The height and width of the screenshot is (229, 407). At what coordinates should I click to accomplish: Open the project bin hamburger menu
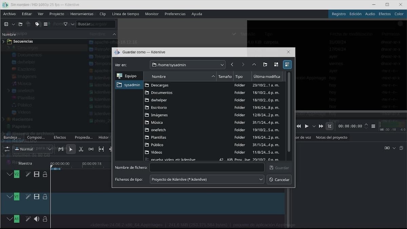coord(46,24)
